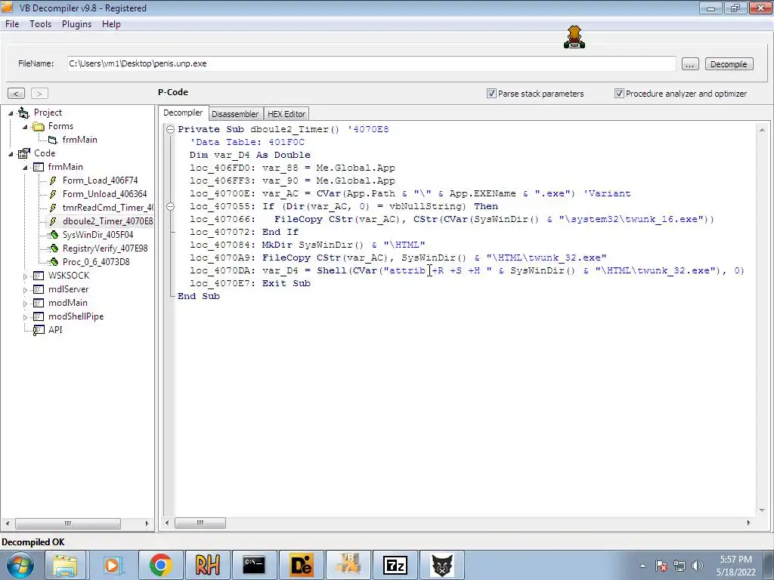Screen dimensions: 774x580
Task: Click the Forms folder icon
Action: [x=38, y=127]
